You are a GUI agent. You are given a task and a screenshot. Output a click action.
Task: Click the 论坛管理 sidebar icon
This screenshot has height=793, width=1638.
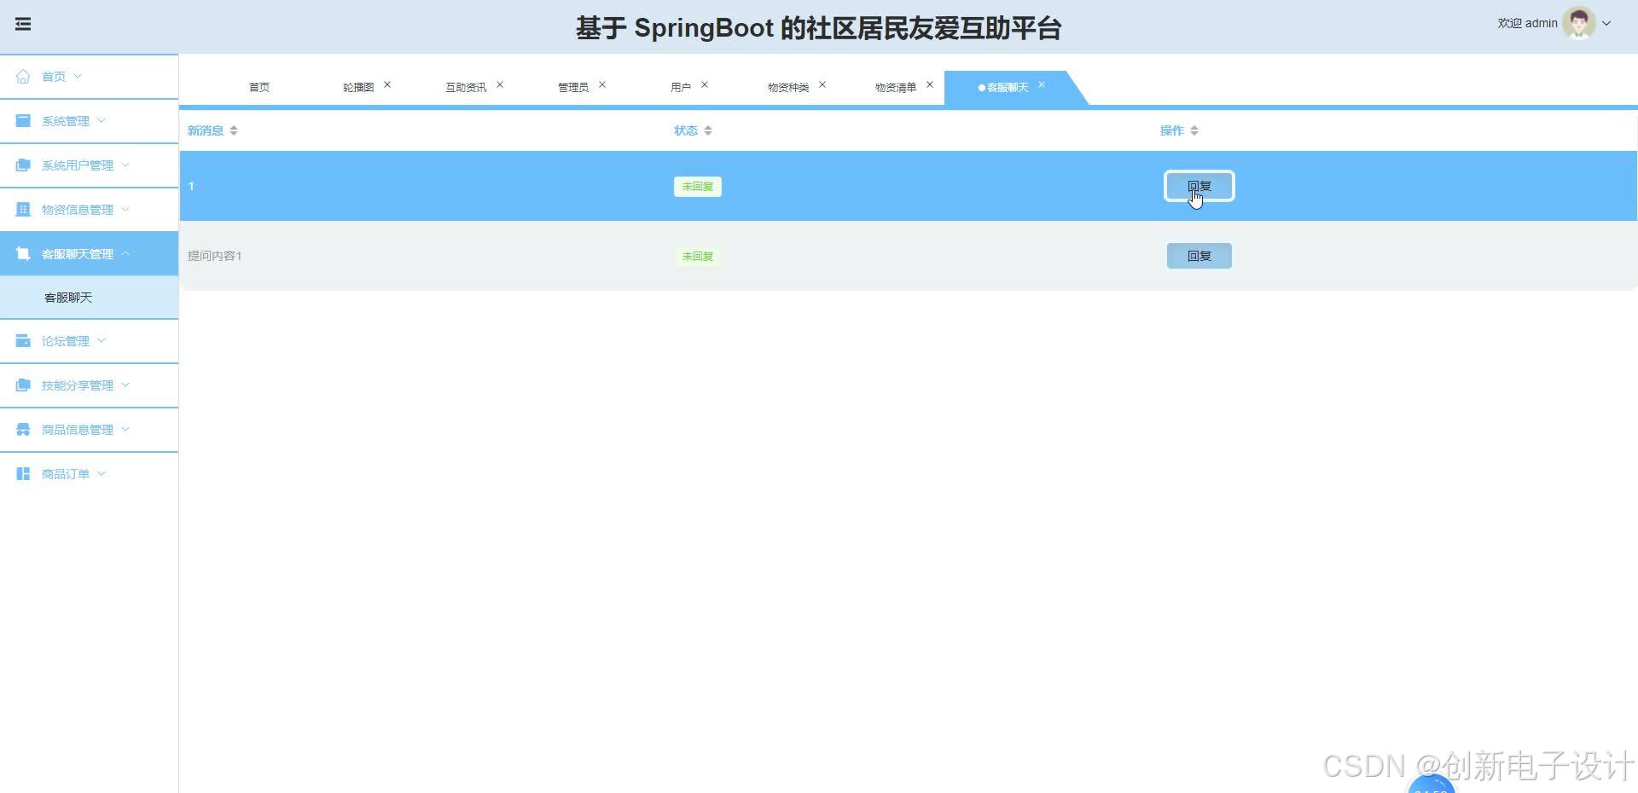point(23,340)
